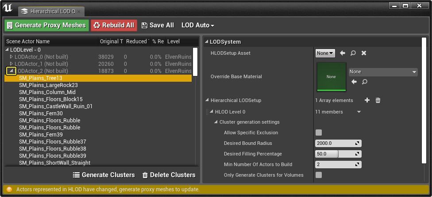
Task: Use selected asset for Override Base Material
Action: (354, 82)
